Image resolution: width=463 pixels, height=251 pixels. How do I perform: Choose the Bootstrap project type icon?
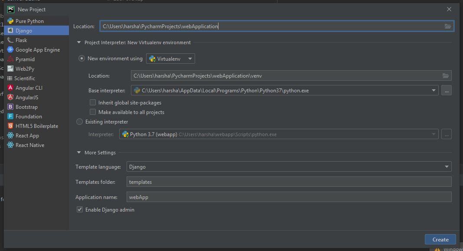pos(10,107)
